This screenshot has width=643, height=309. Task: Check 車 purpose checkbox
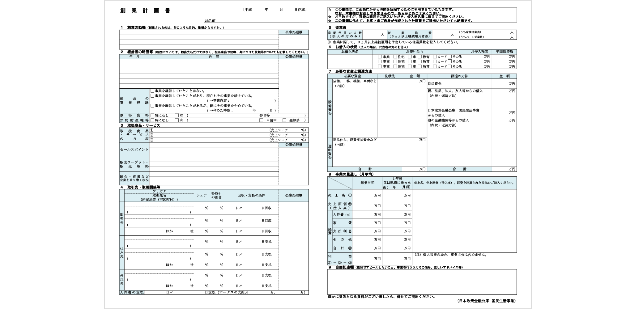(x=410, y=57)
